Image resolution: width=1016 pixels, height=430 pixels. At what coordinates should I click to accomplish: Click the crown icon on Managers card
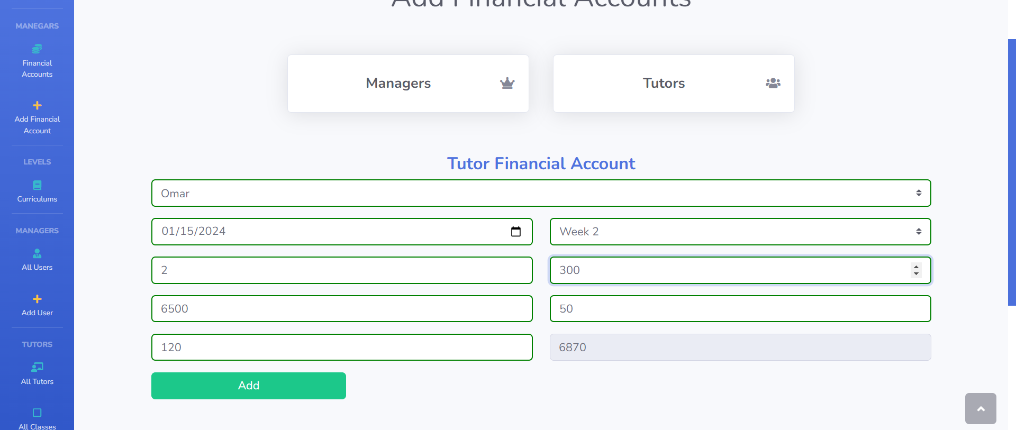(507, 83)
